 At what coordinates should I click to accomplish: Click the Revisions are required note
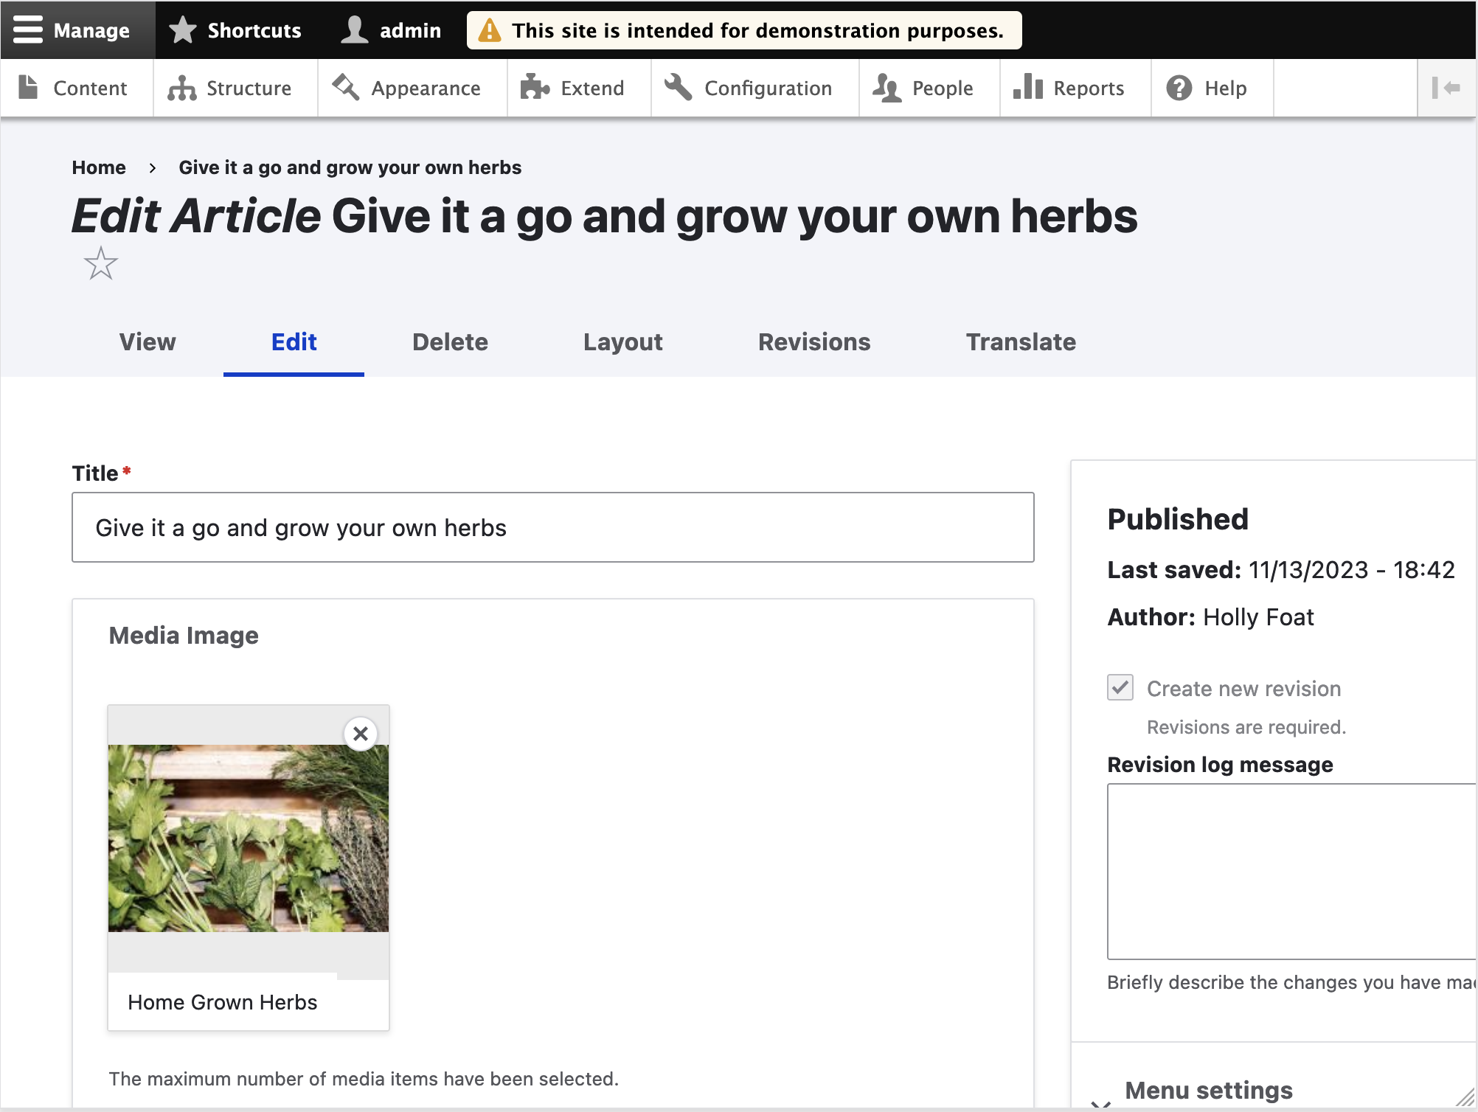click(x=1246, y=727)
